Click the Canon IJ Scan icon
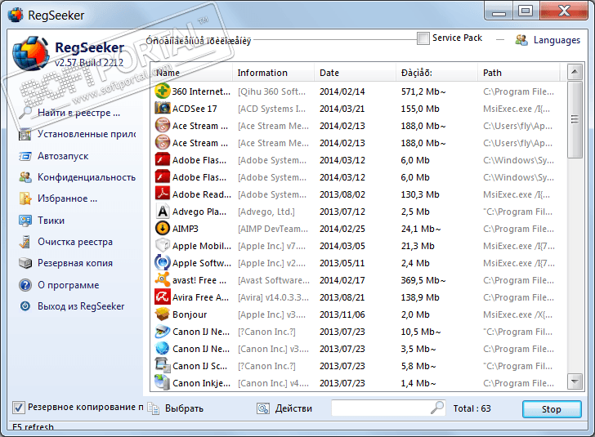This screenshot has width=595, height=437. pos(163,365)
